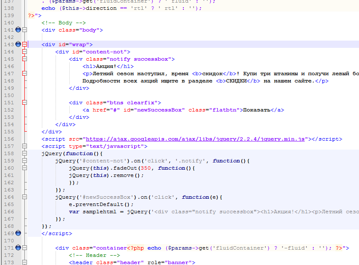
Task: Click the closing </script> tag on line 169
Action: pos(57,233)
